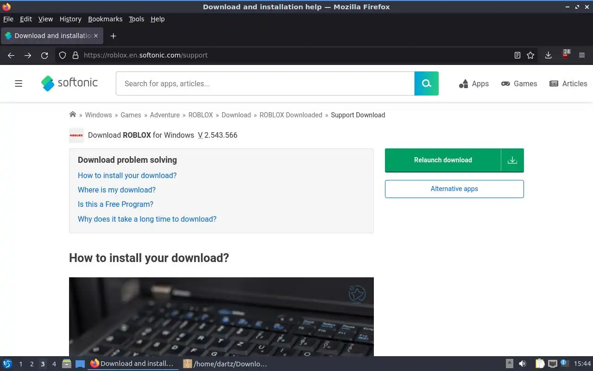Toggle reader view icon in address bar

tap(517, 55)
